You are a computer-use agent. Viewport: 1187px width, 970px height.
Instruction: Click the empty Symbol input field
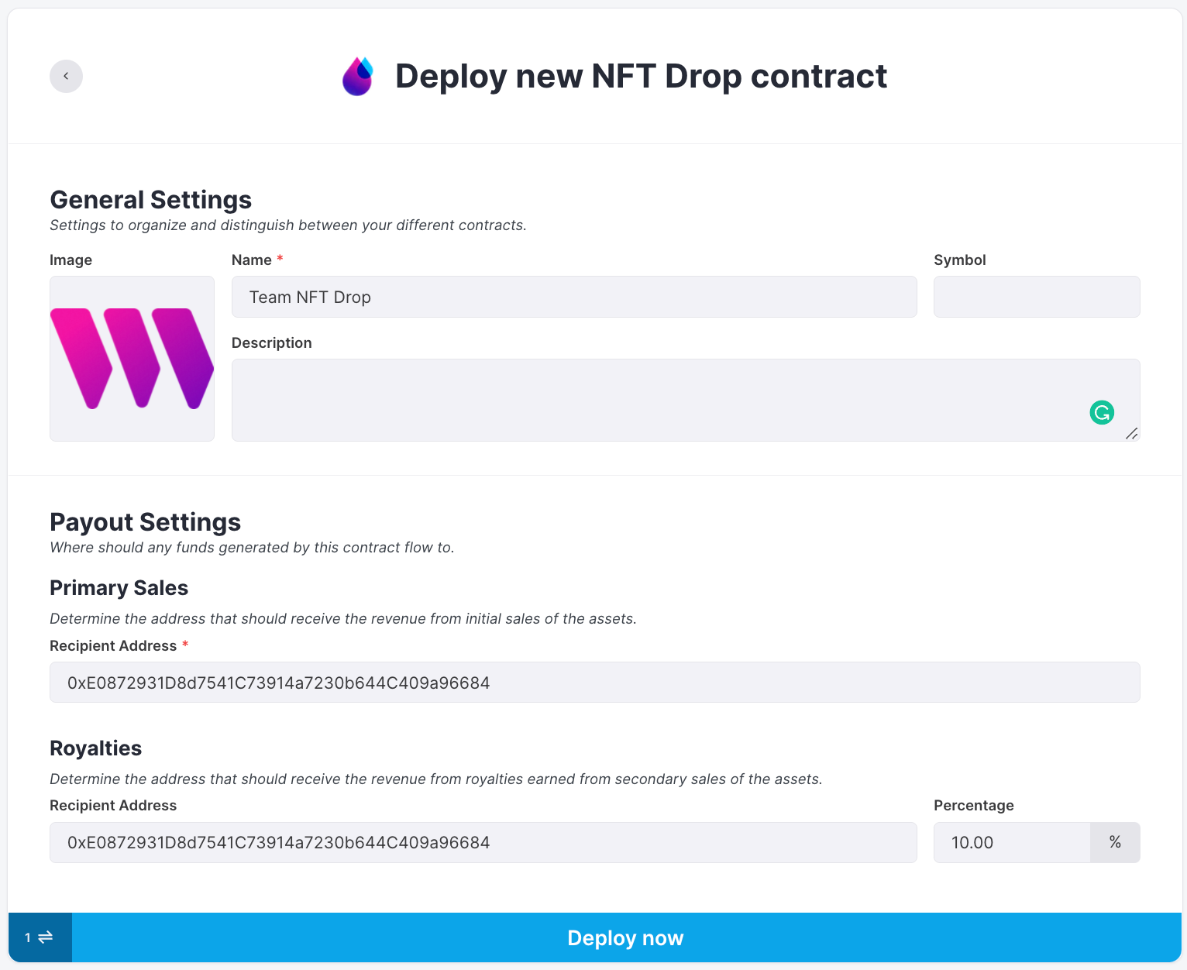tap(1036, 297)
